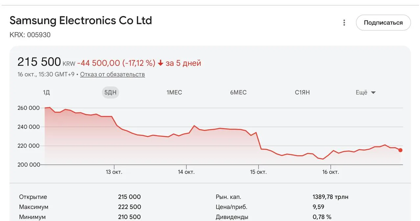420x221 pixels.
Task: Select the 5ДН range tab
Action: [110, 92]
